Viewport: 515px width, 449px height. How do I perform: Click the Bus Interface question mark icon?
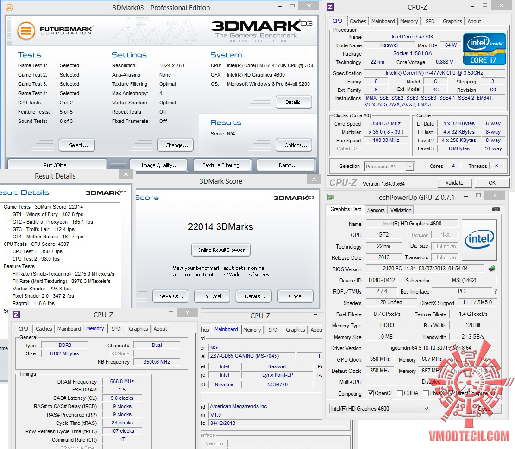(495, 291)
